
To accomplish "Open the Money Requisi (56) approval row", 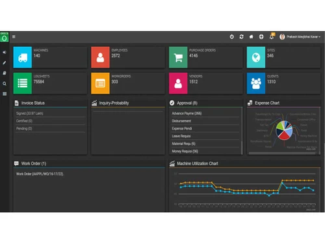I will click(205, 152).
